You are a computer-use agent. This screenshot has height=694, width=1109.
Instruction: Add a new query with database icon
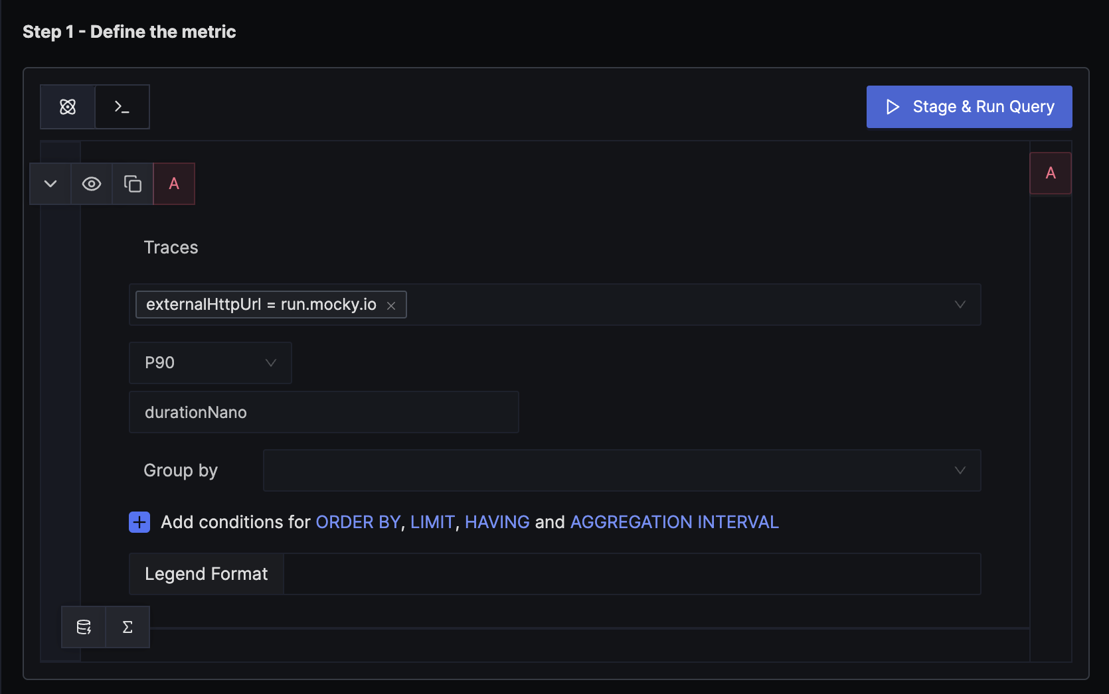(x=84, y=627)
